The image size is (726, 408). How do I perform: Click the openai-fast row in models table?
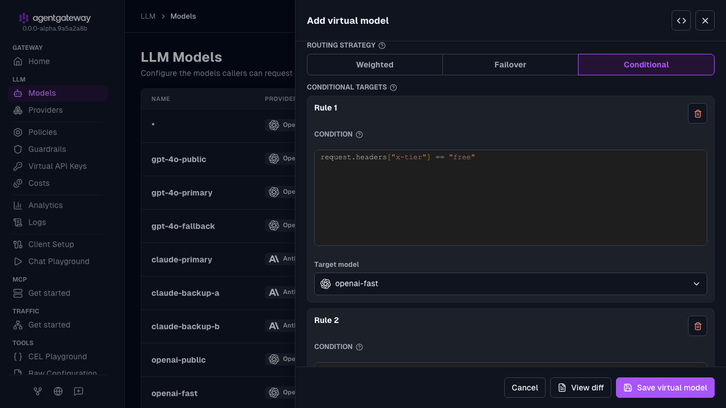tap(218, 393)
